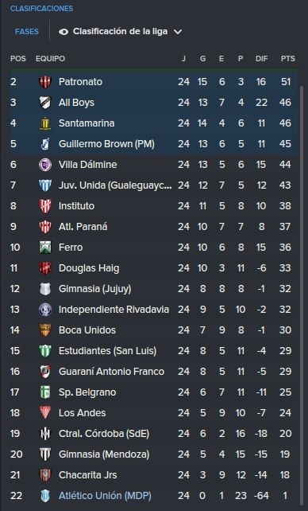
Task: Sort table by PTS column header
Action: point(288,59)
